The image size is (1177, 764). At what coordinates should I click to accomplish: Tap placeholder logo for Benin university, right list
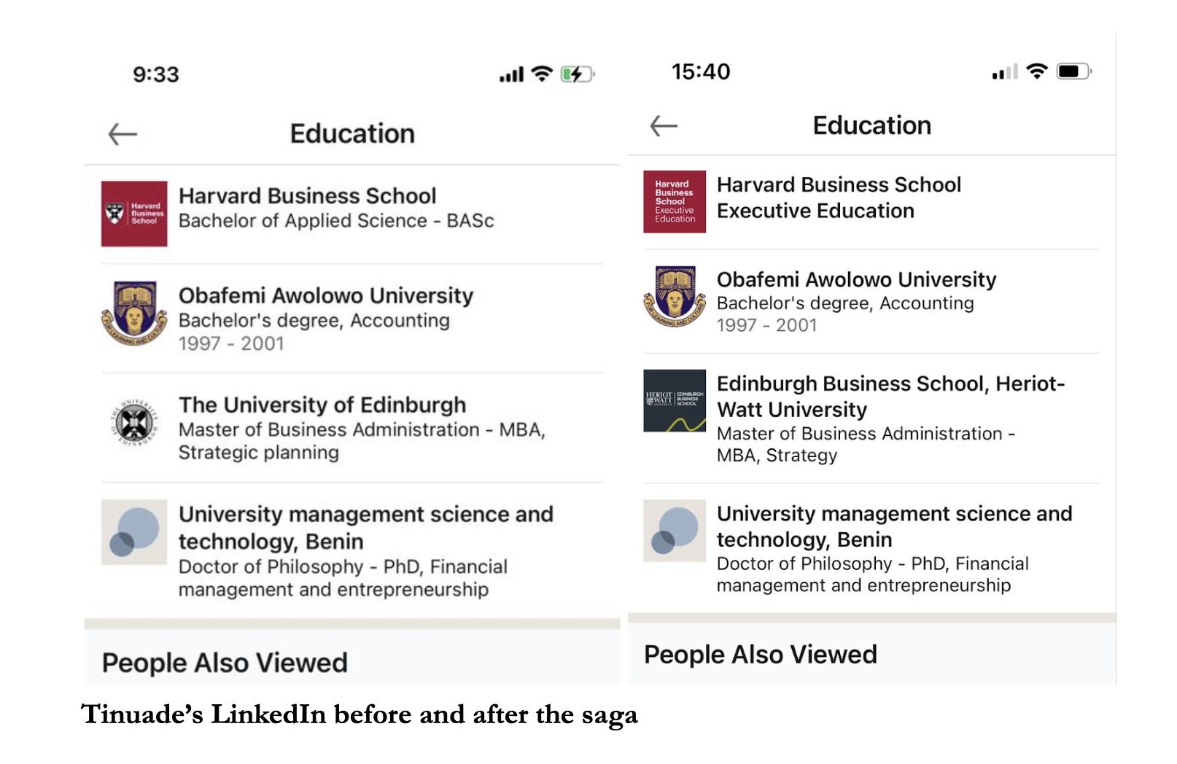point(675,531)
